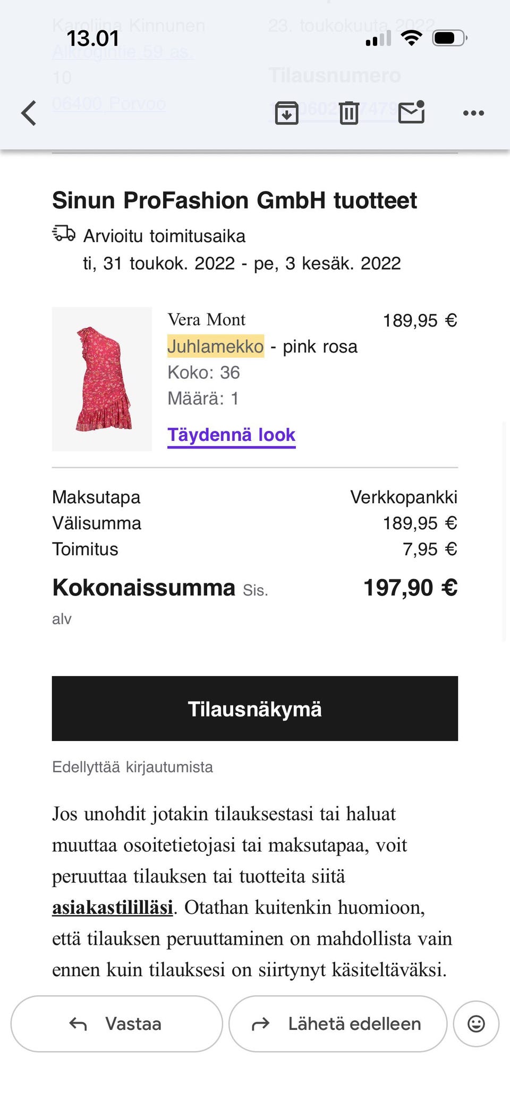The image size is (510, 1107).
Task: Open the Tilausnäkymä order view
Action: coord(255,709)
